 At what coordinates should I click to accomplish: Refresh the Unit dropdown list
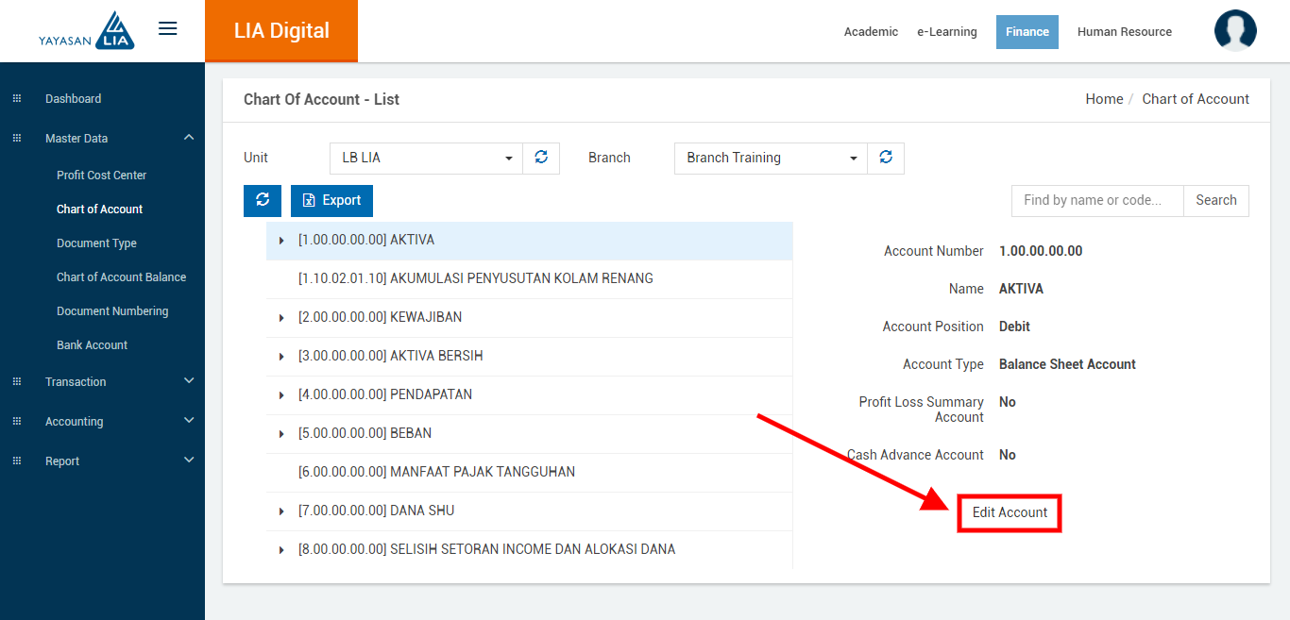[541, 158]
